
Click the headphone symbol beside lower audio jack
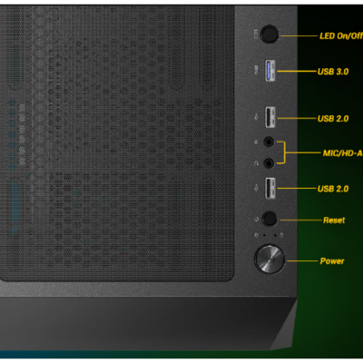click(256, 163)
